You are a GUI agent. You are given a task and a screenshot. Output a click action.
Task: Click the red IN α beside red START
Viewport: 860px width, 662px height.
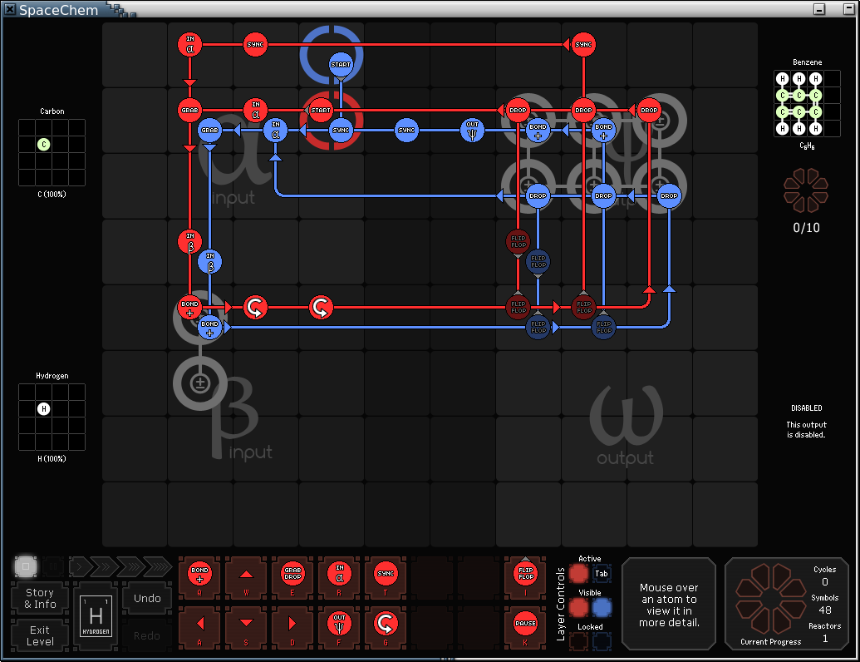click(x=255, y=111)
